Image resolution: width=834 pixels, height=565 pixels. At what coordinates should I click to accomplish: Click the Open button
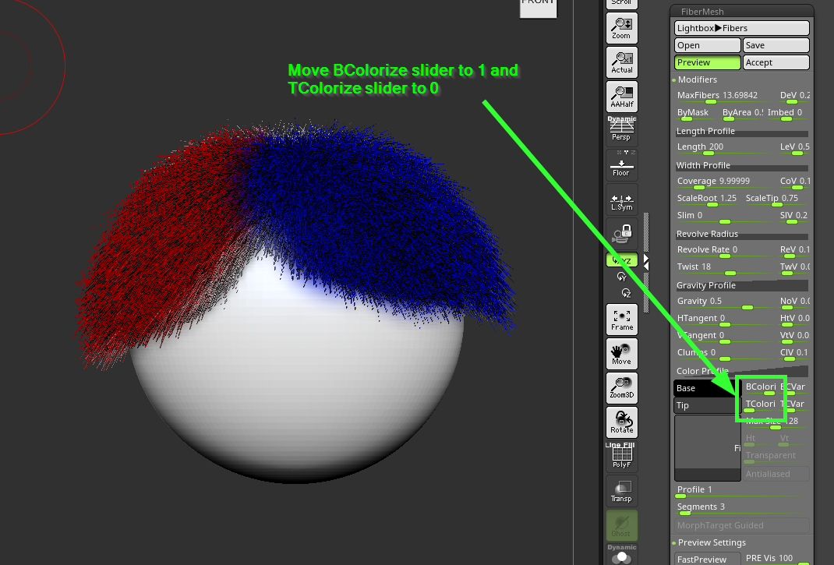(x=708, y=45)
